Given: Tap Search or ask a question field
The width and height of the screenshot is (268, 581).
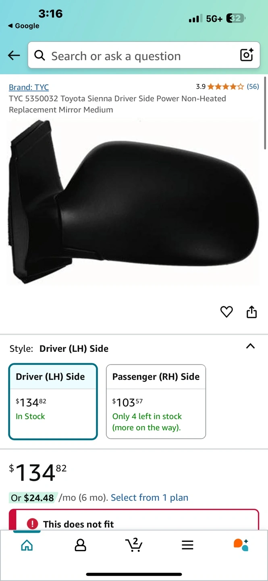Looking at the screenshot, I should coord(143,55).
